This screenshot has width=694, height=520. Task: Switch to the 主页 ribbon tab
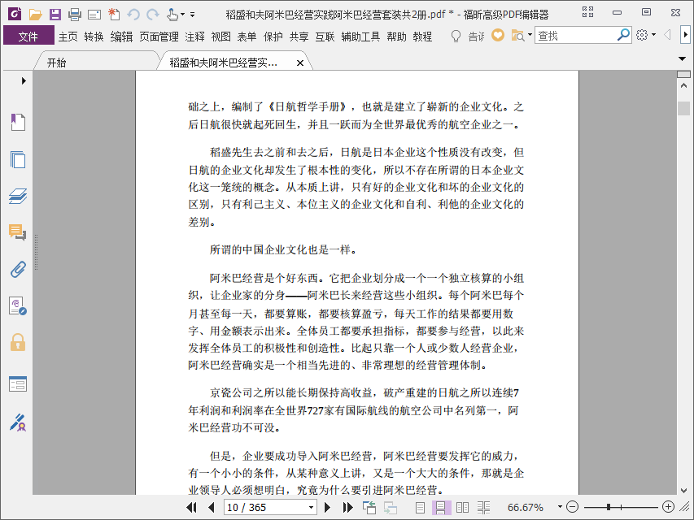tap(68, 37)
